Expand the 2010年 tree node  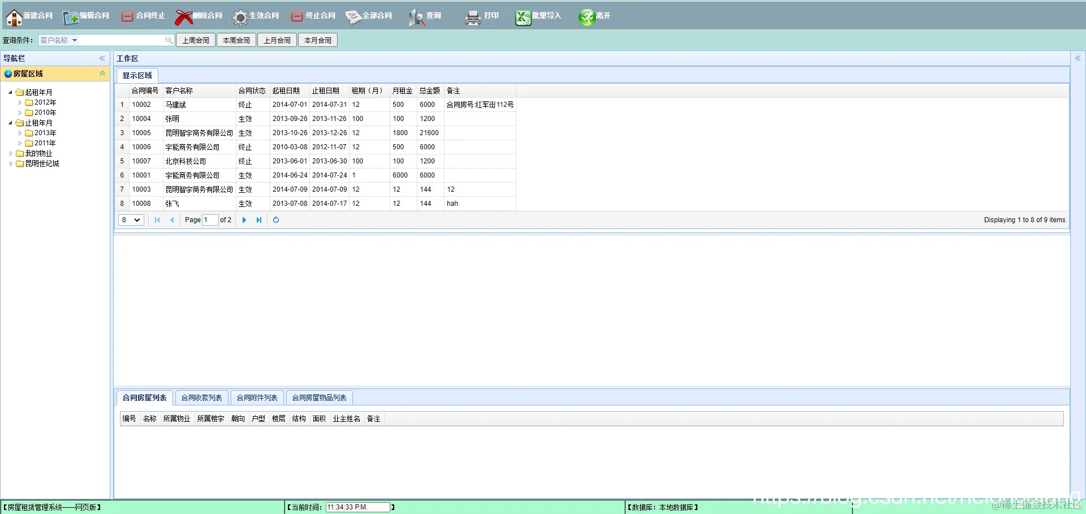point(20,113)
